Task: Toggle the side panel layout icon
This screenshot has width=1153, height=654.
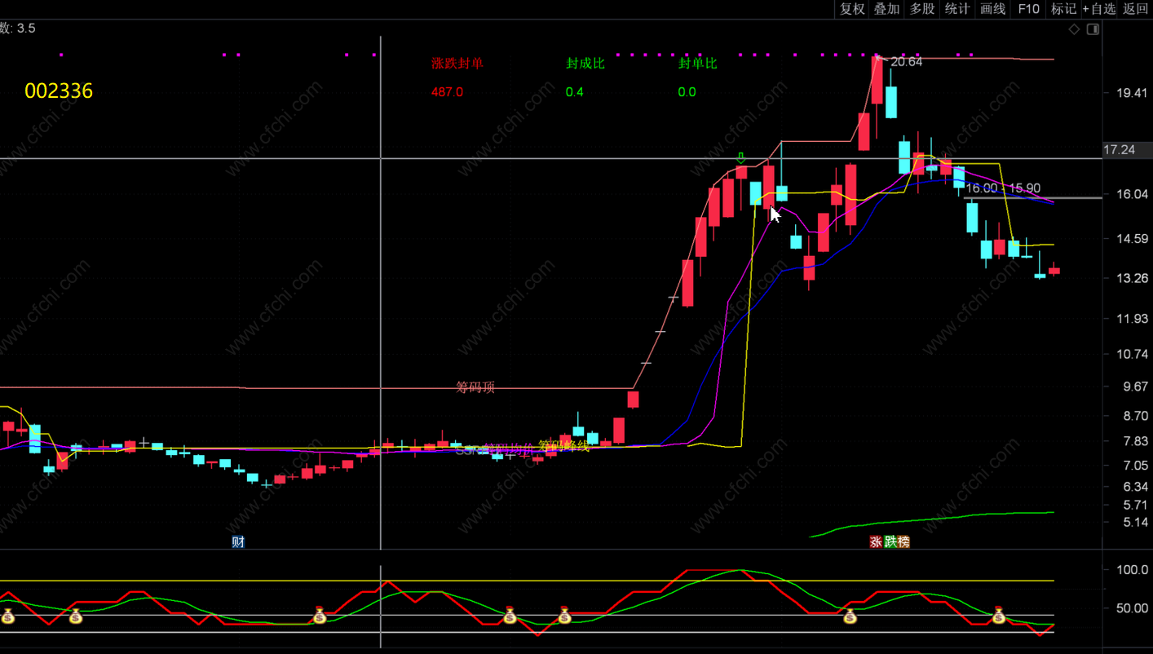Action: 1093,29
